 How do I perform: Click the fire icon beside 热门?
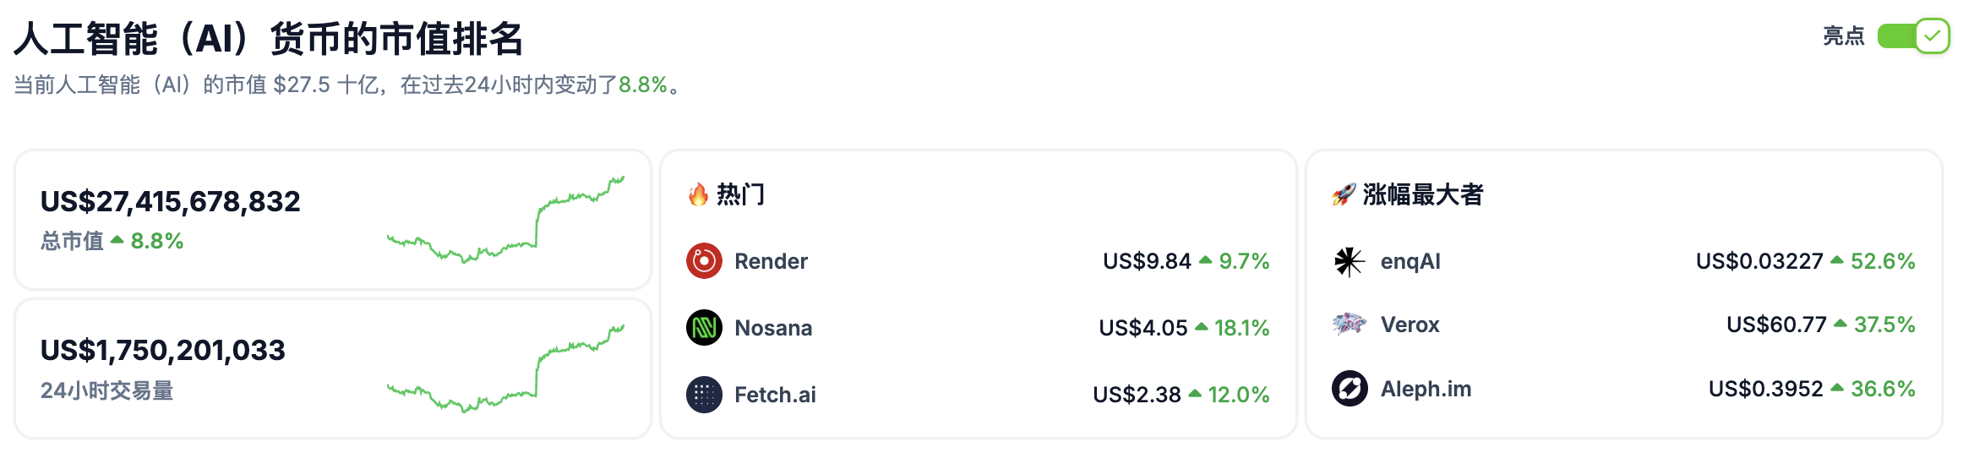[698, 195]
